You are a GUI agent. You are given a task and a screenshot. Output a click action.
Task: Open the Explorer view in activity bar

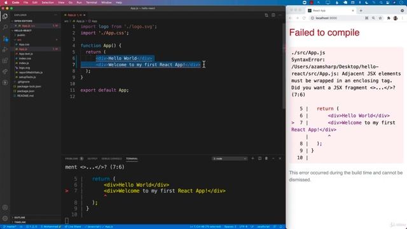tap(5, 17)
